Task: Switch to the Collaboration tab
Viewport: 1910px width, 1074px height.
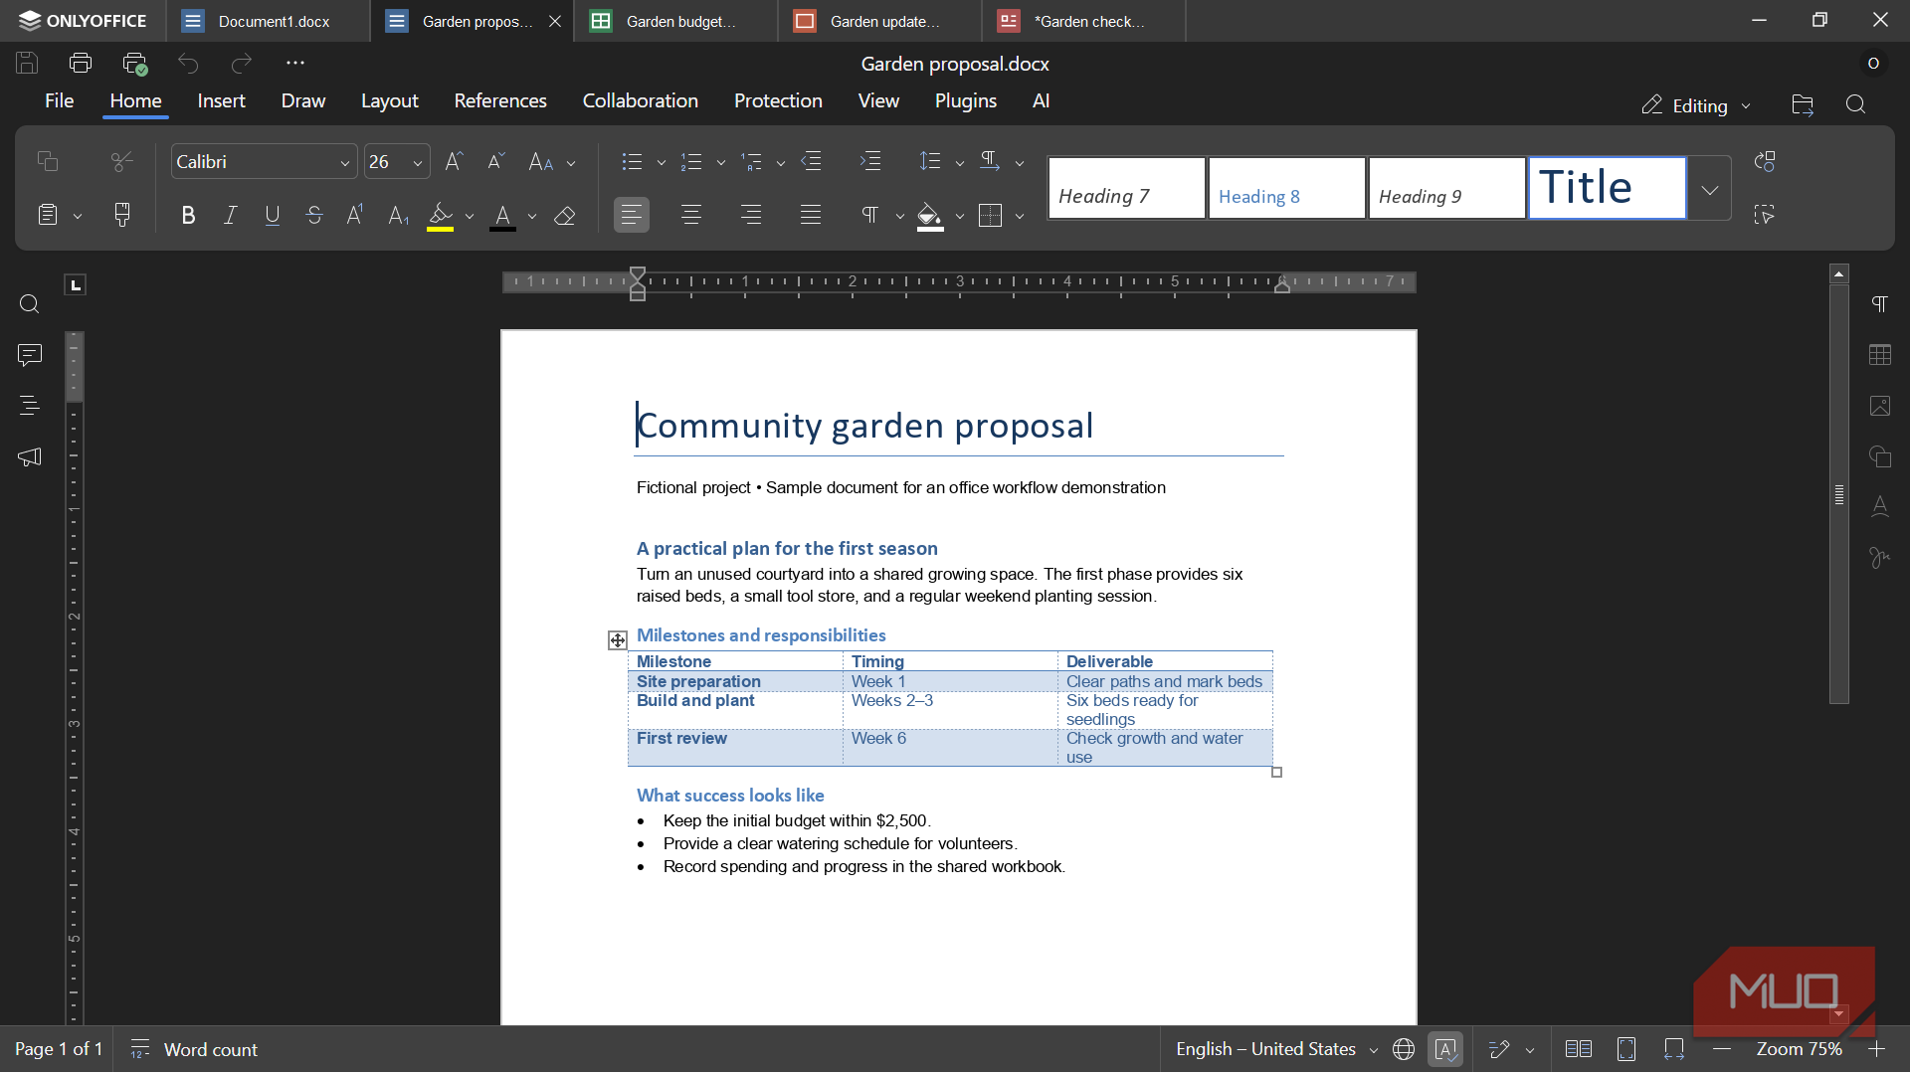Action: [x=640, y=101]
